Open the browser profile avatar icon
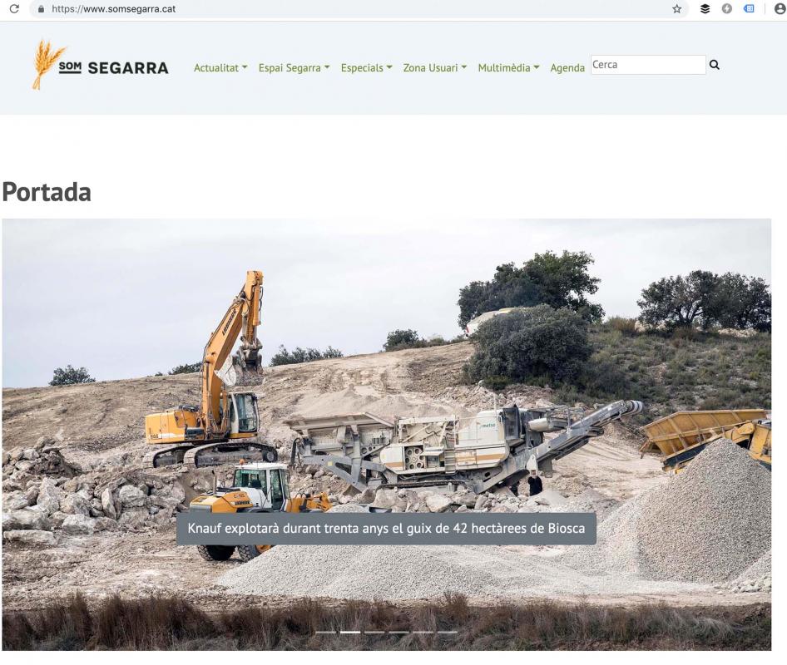 [x=779, y=9]
